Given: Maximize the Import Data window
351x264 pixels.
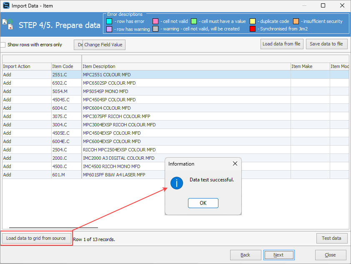Looking at the screenshot, I should click(x=323, y=5).
